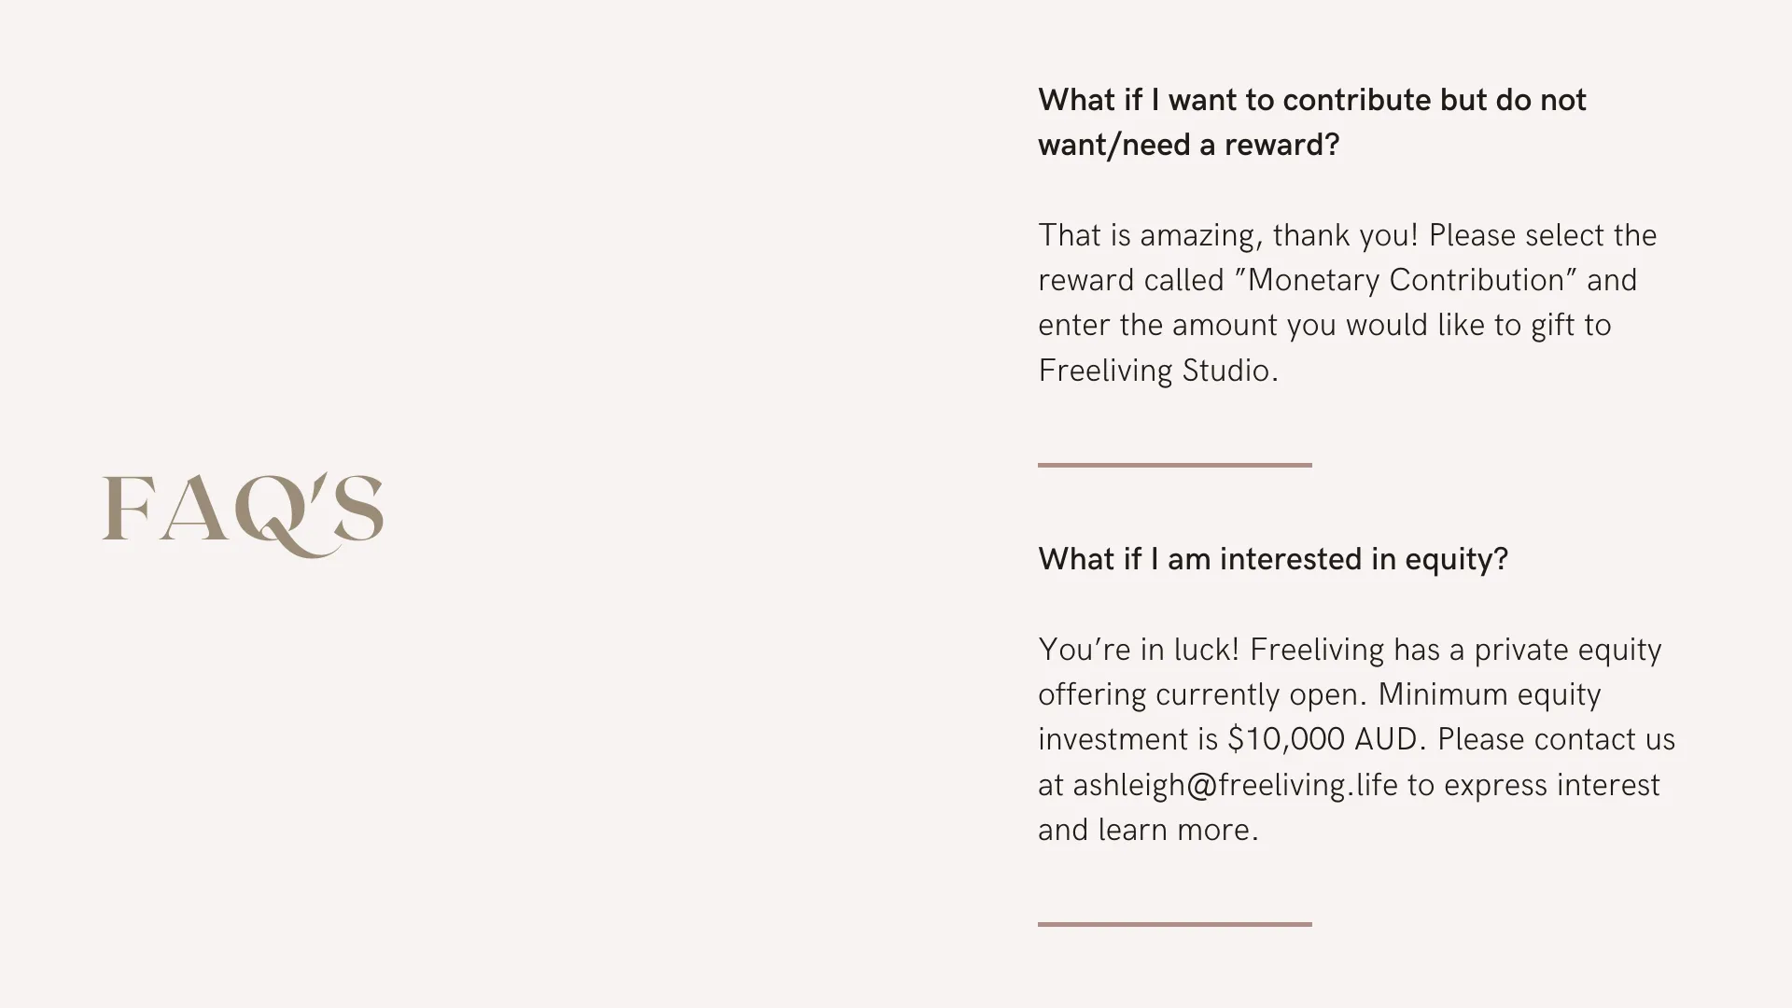Viewport: 1792px width, 1008px height.
Task: Click the ashleigh@freeliving.life email address
Action: 1235,786
